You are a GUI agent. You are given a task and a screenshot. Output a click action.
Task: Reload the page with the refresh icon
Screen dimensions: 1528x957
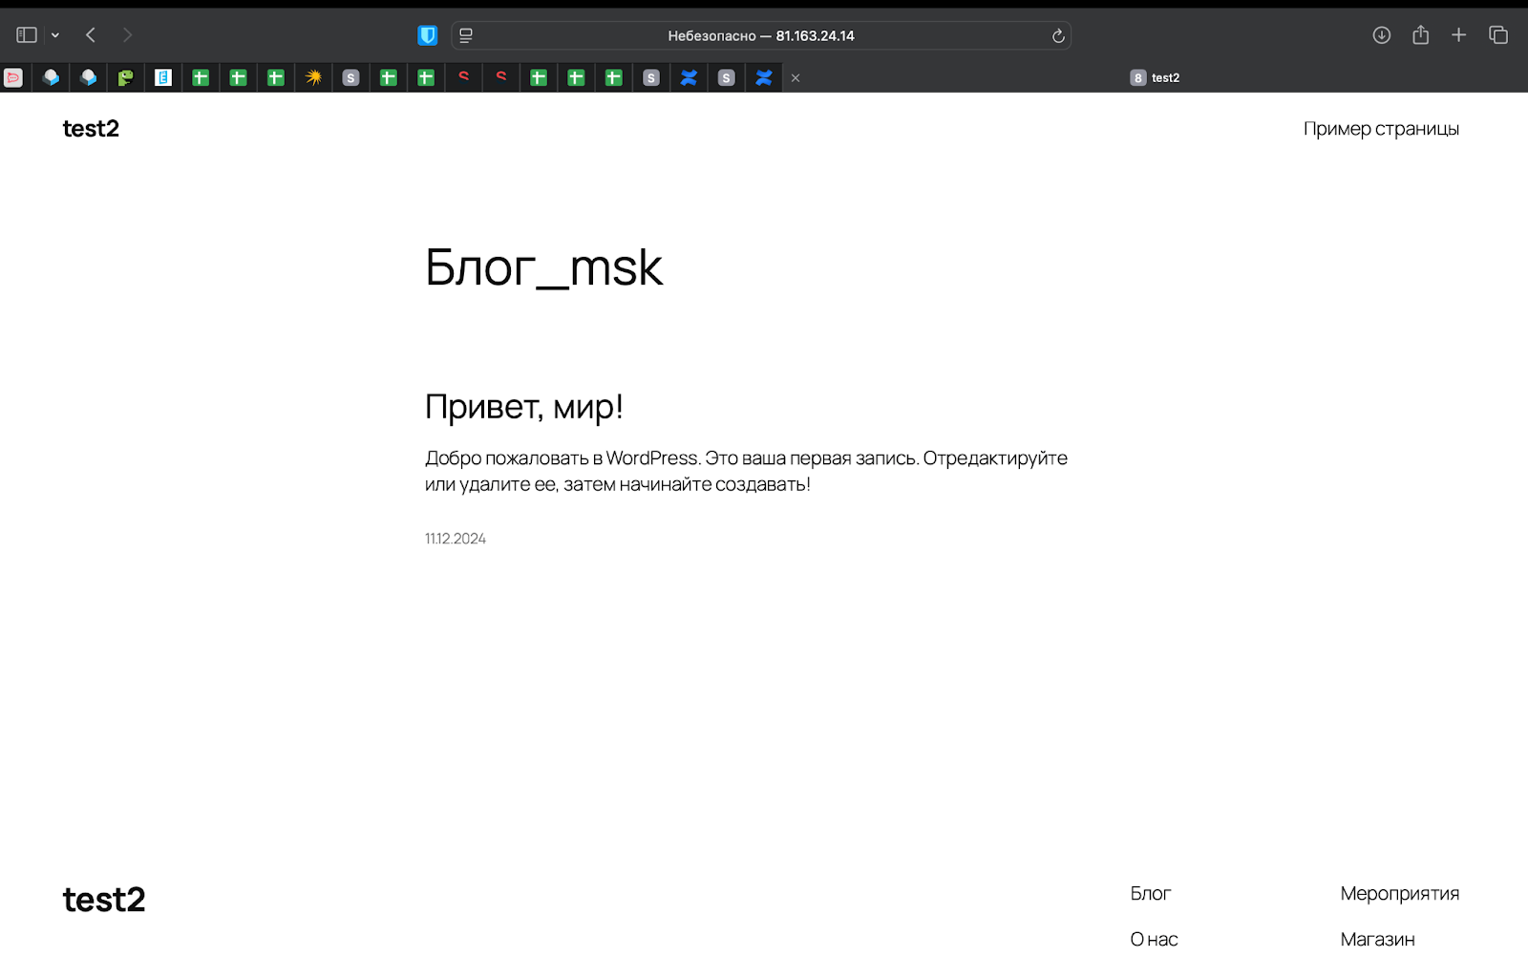1058,35
